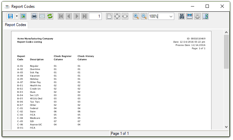
Task: Open search with the binoculars icon
Action: [181, 16]
